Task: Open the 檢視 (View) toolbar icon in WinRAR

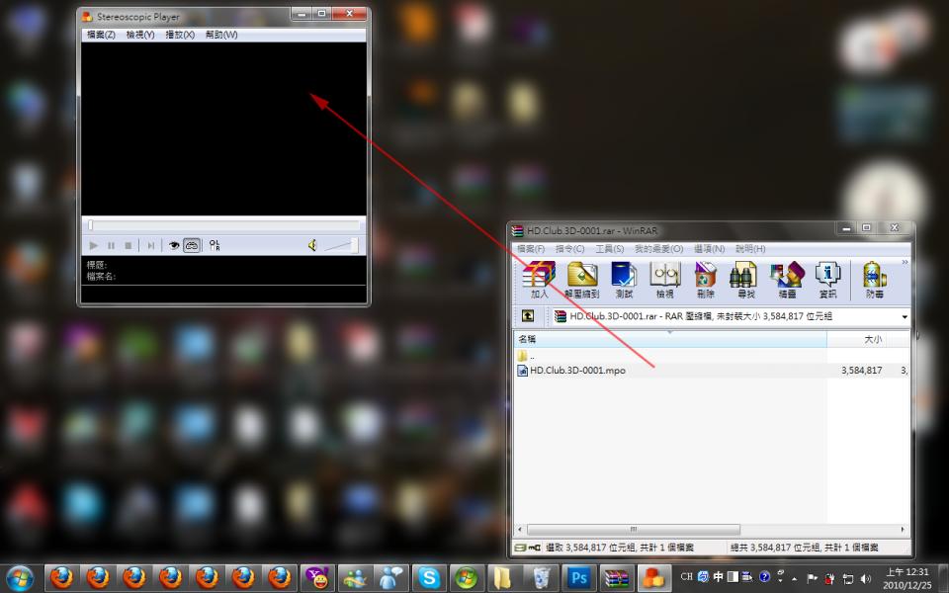Action: pos(665,280)
